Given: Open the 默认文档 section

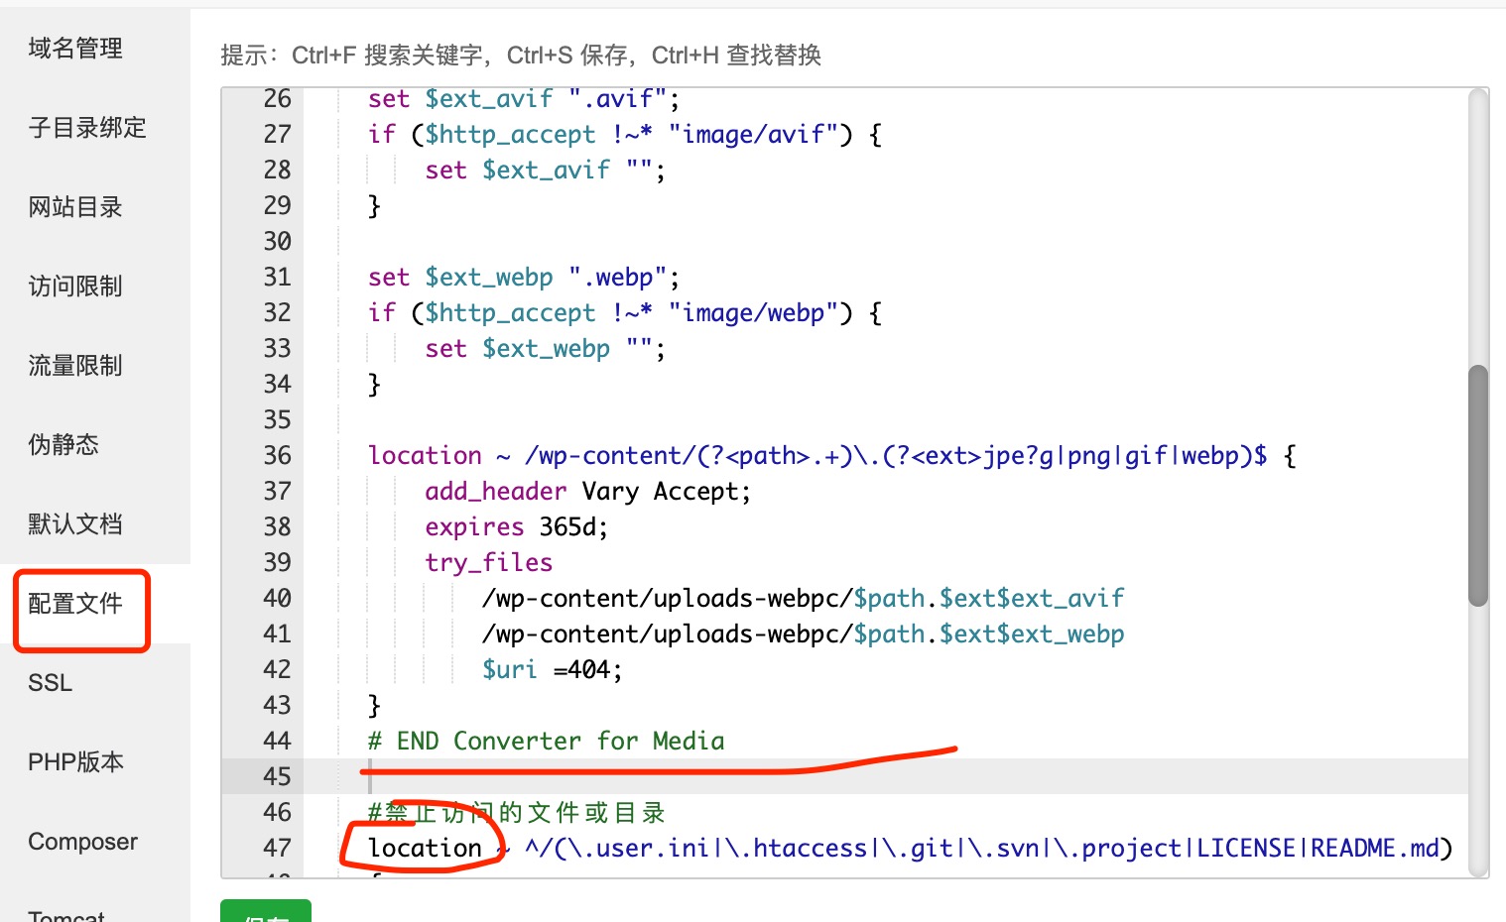Looking at the screenshot, I should (74, 523).
